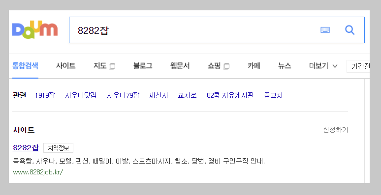381x195 pixels.
Task: Click the Daum logo
Action: (x=35, y=30)
